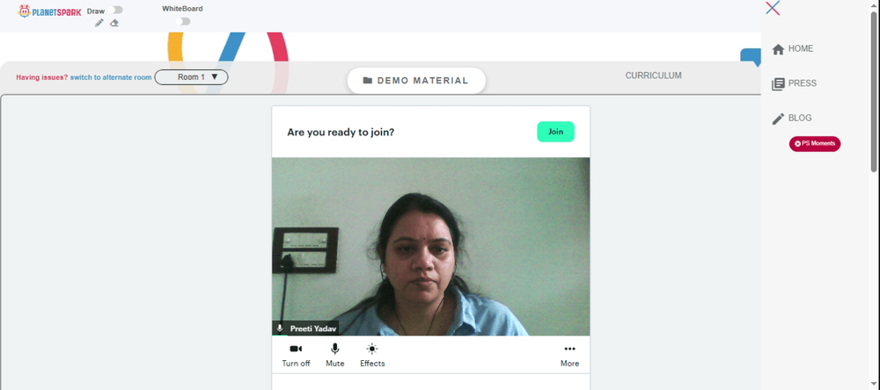Click the webcam video preview
This screenshot has width=880, height=390.
pos(431,247)
